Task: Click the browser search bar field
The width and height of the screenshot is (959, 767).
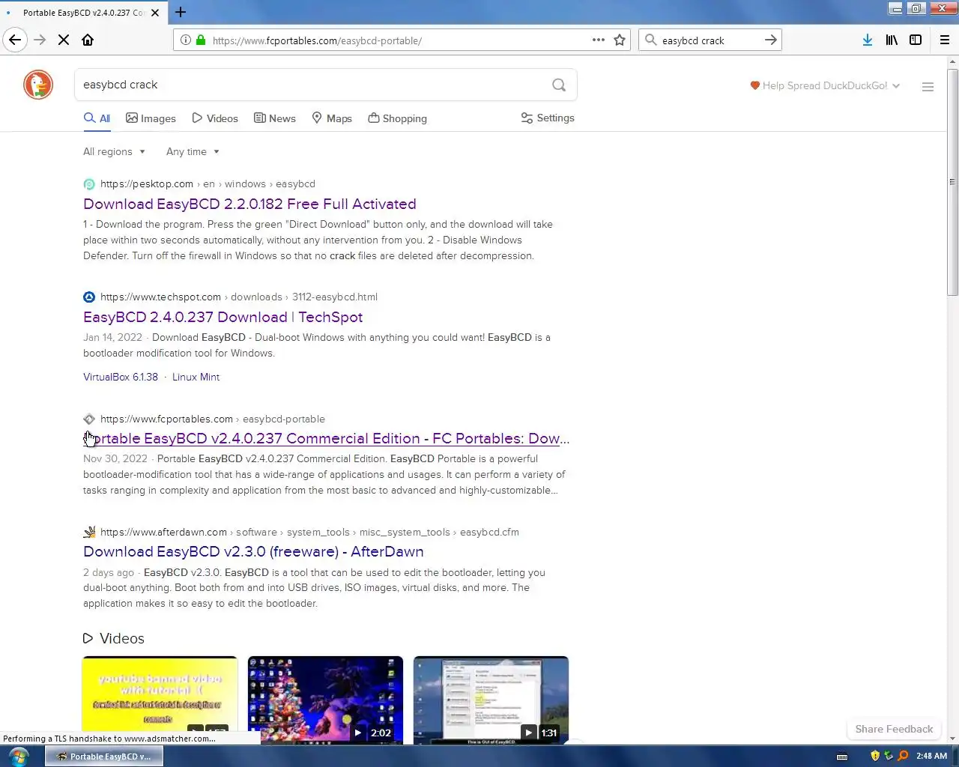Action: point(708,40)
